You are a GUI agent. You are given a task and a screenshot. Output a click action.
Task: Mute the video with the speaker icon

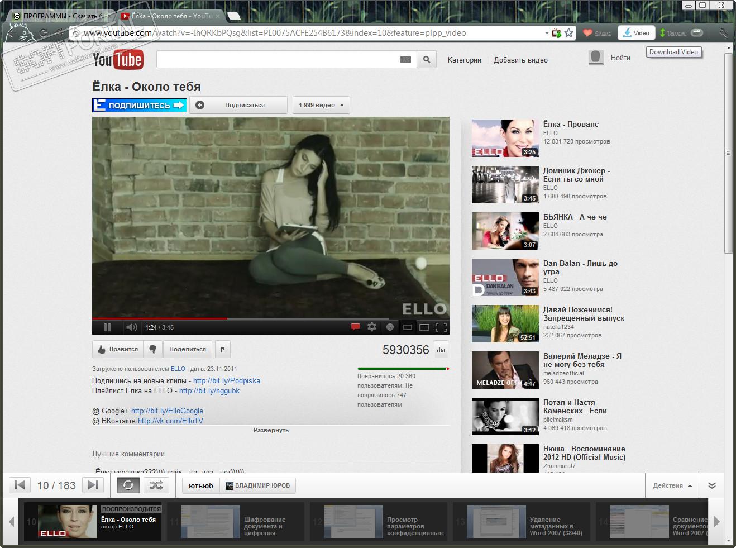pos(131,327)
